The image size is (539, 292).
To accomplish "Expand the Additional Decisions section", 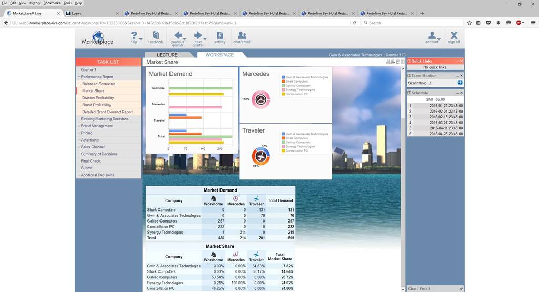I will [79, 175].
